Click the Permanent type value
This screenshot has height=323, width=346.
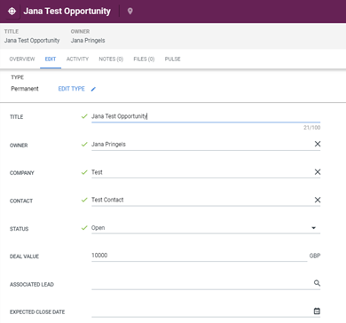pos(25,89)
